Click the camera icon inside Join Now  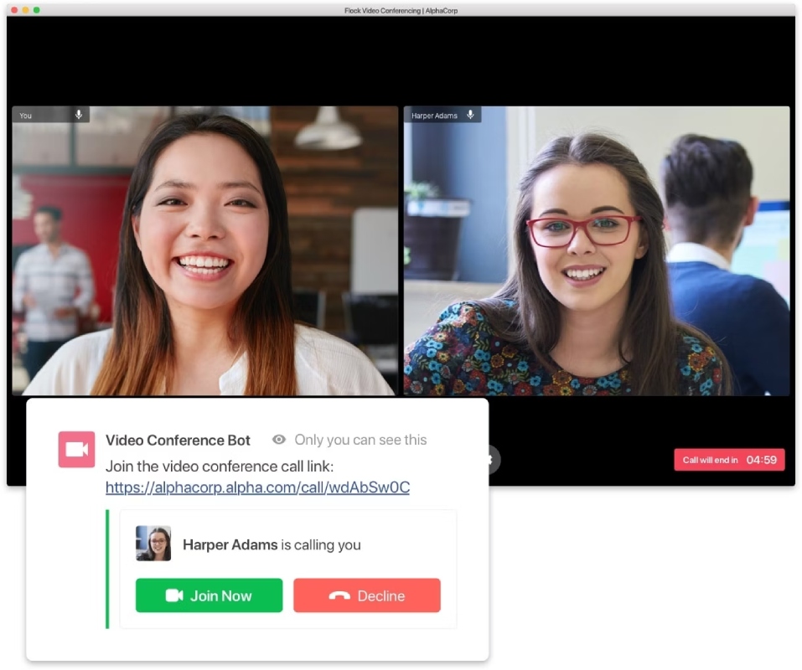(174, 595)
